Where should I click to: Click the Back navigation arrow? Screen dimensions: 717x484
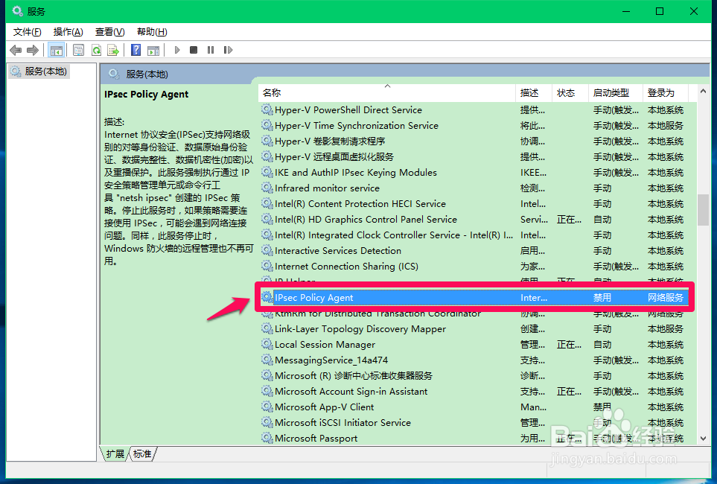[x=16, y=49]
